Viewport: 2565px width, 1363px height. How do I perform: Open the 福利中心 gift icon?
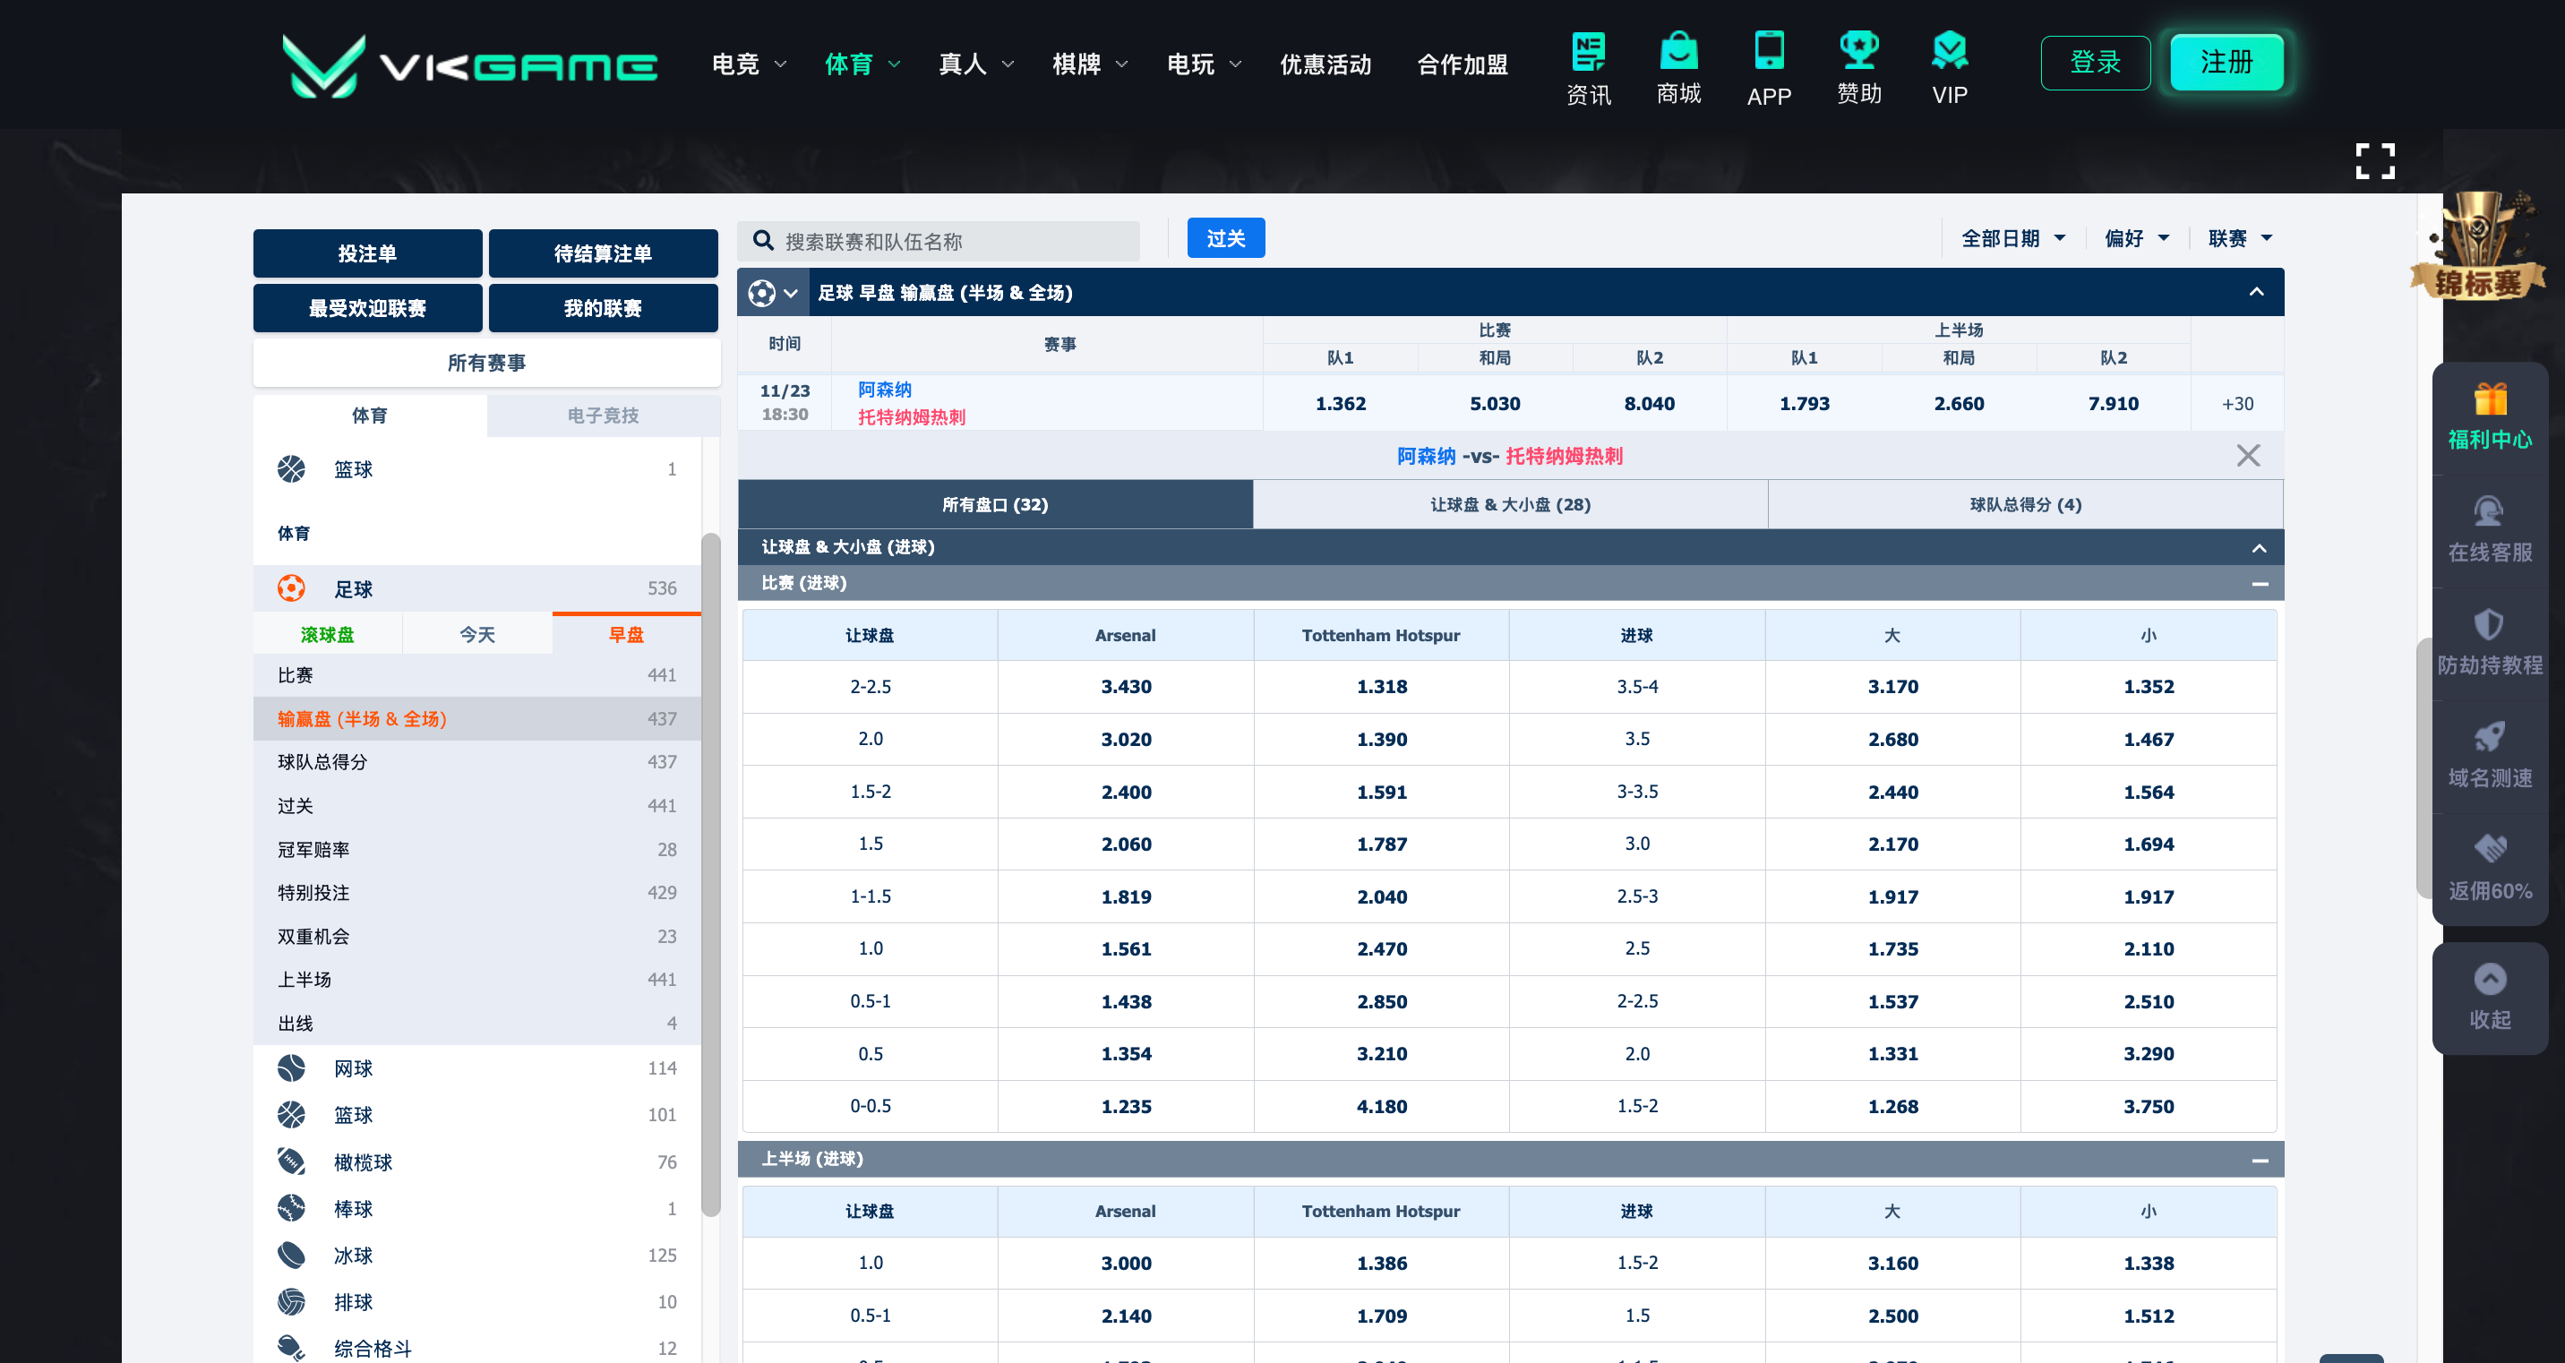pos(2490,399)
